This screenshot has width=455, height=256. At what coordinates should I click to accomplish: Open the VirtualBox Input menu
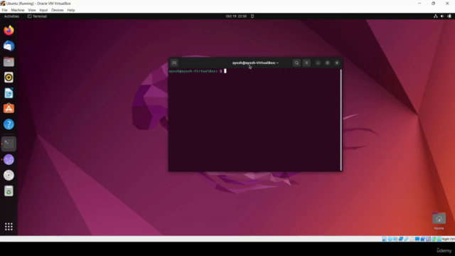pos(43,10)
